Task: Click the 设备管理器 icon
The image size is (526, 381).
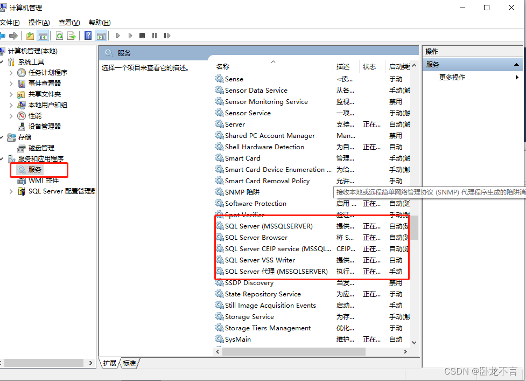Action: tap(22, 127)
